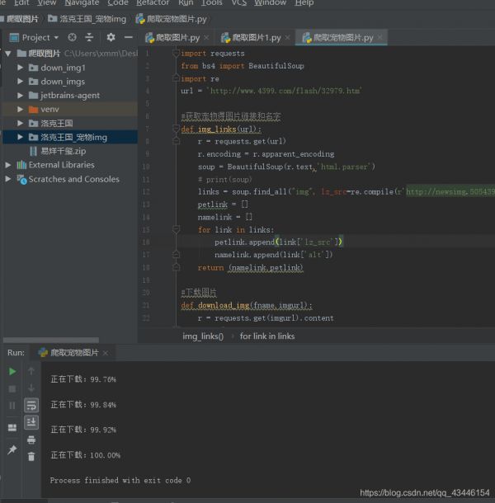Viewport: 495px width, 503px height.
Task: Close the 爬取图片1.py tab
Action: 288,38
